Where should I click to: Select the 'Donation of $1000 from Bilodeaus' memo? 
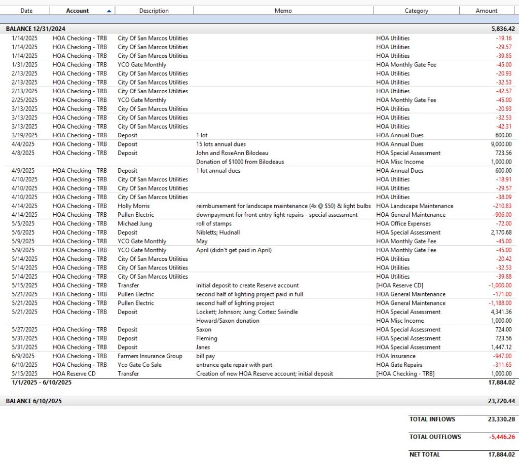coord(240,162)
